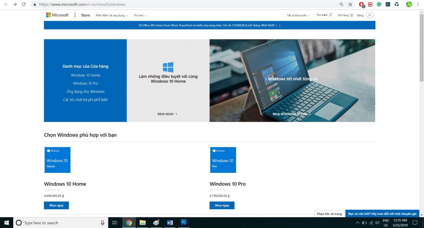The width and height of the screenshot is (424, 228).
Task: Click the address bar URL
Action: pos(82,4)
